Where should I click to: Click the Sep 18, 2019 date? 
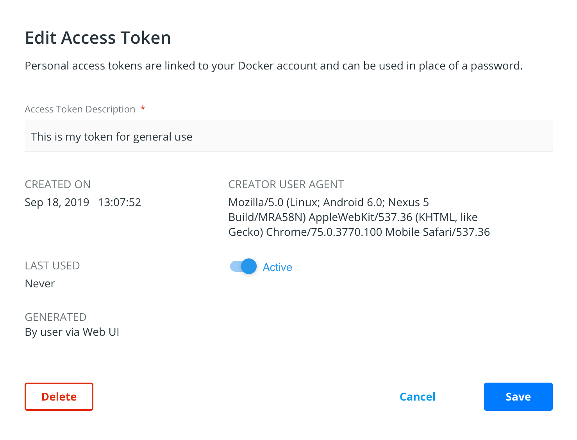click(x=57, y=202)
